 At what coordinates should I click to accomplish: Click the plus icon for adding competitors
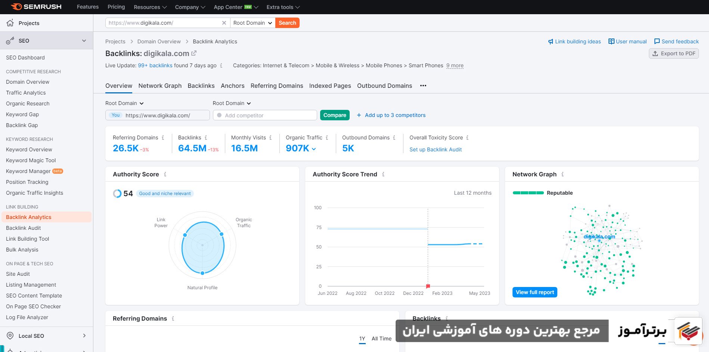coord(359,115)
